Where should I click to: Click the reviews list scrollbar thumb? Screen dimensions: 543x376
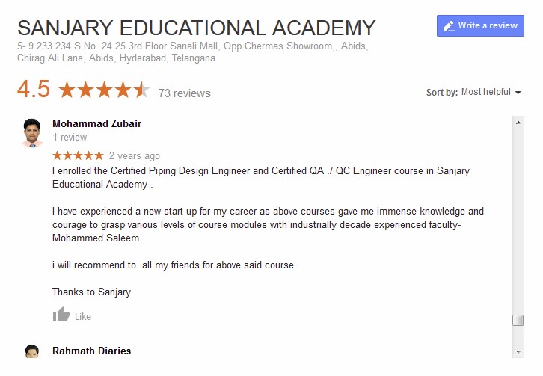click(x=518, y=320)
